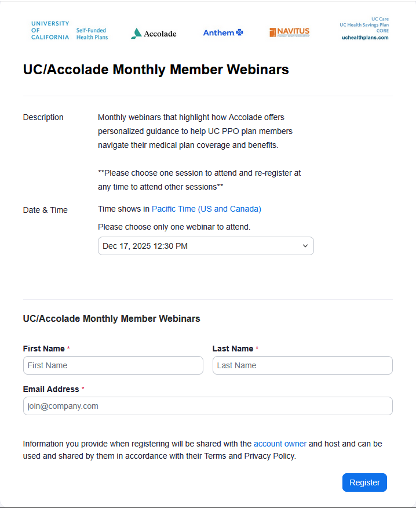Click the Email Address field label
The image size is (416, 508).
[51, 389]
